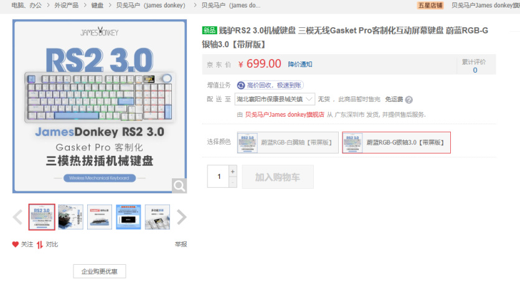Show previous thumbnails with the left arrow
520x302 pixels.
pos(17,217)
